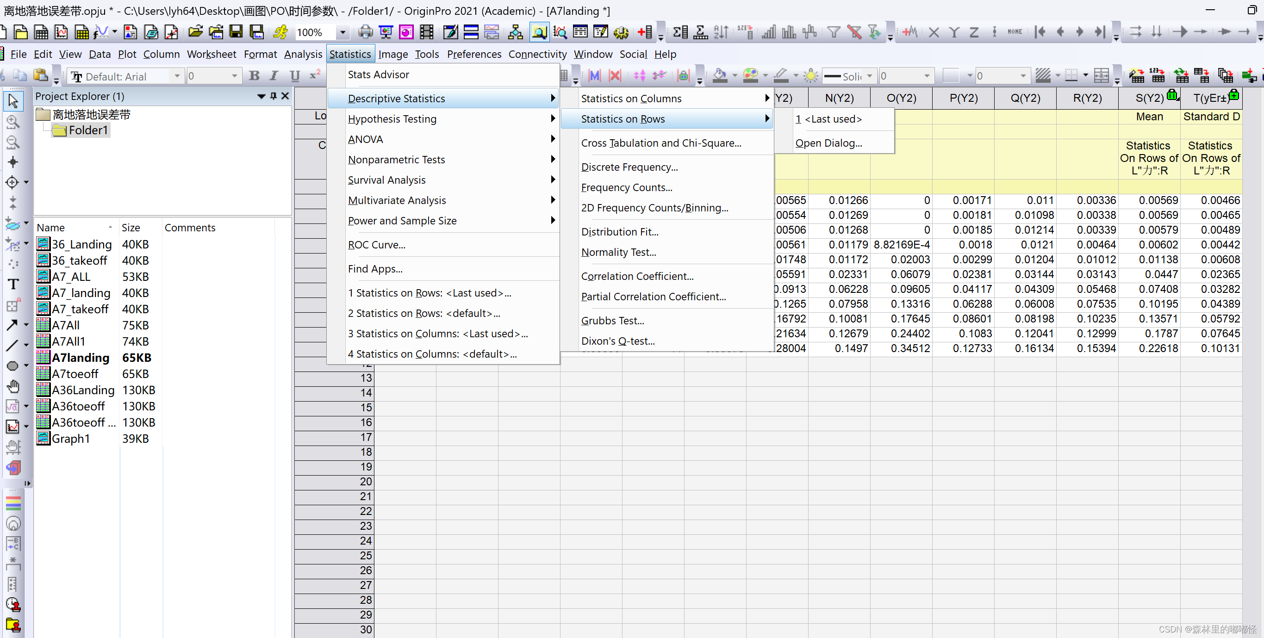Select the Screen Reader crosshair tool
Viewport: 1264px width, 638px height.
pyautogui.click(x=13, y=162)
